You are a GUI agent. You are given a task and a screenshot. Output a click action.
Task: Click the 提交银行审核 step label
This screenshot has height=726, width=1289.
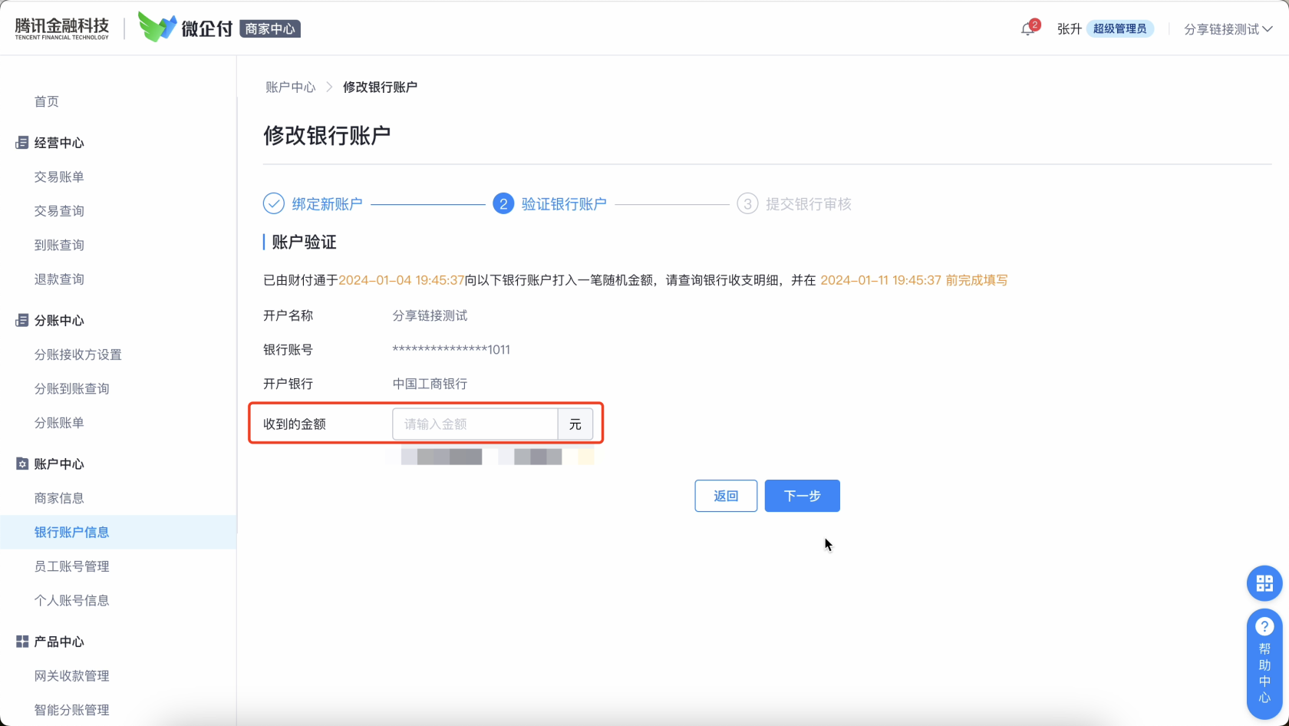[x=809, y=204]
